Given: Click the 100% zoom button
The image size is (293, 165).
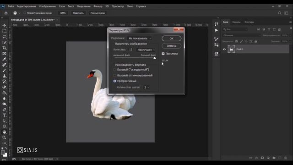Looking at the screenshot, I should pyautogui.click(x=63, y=13).
